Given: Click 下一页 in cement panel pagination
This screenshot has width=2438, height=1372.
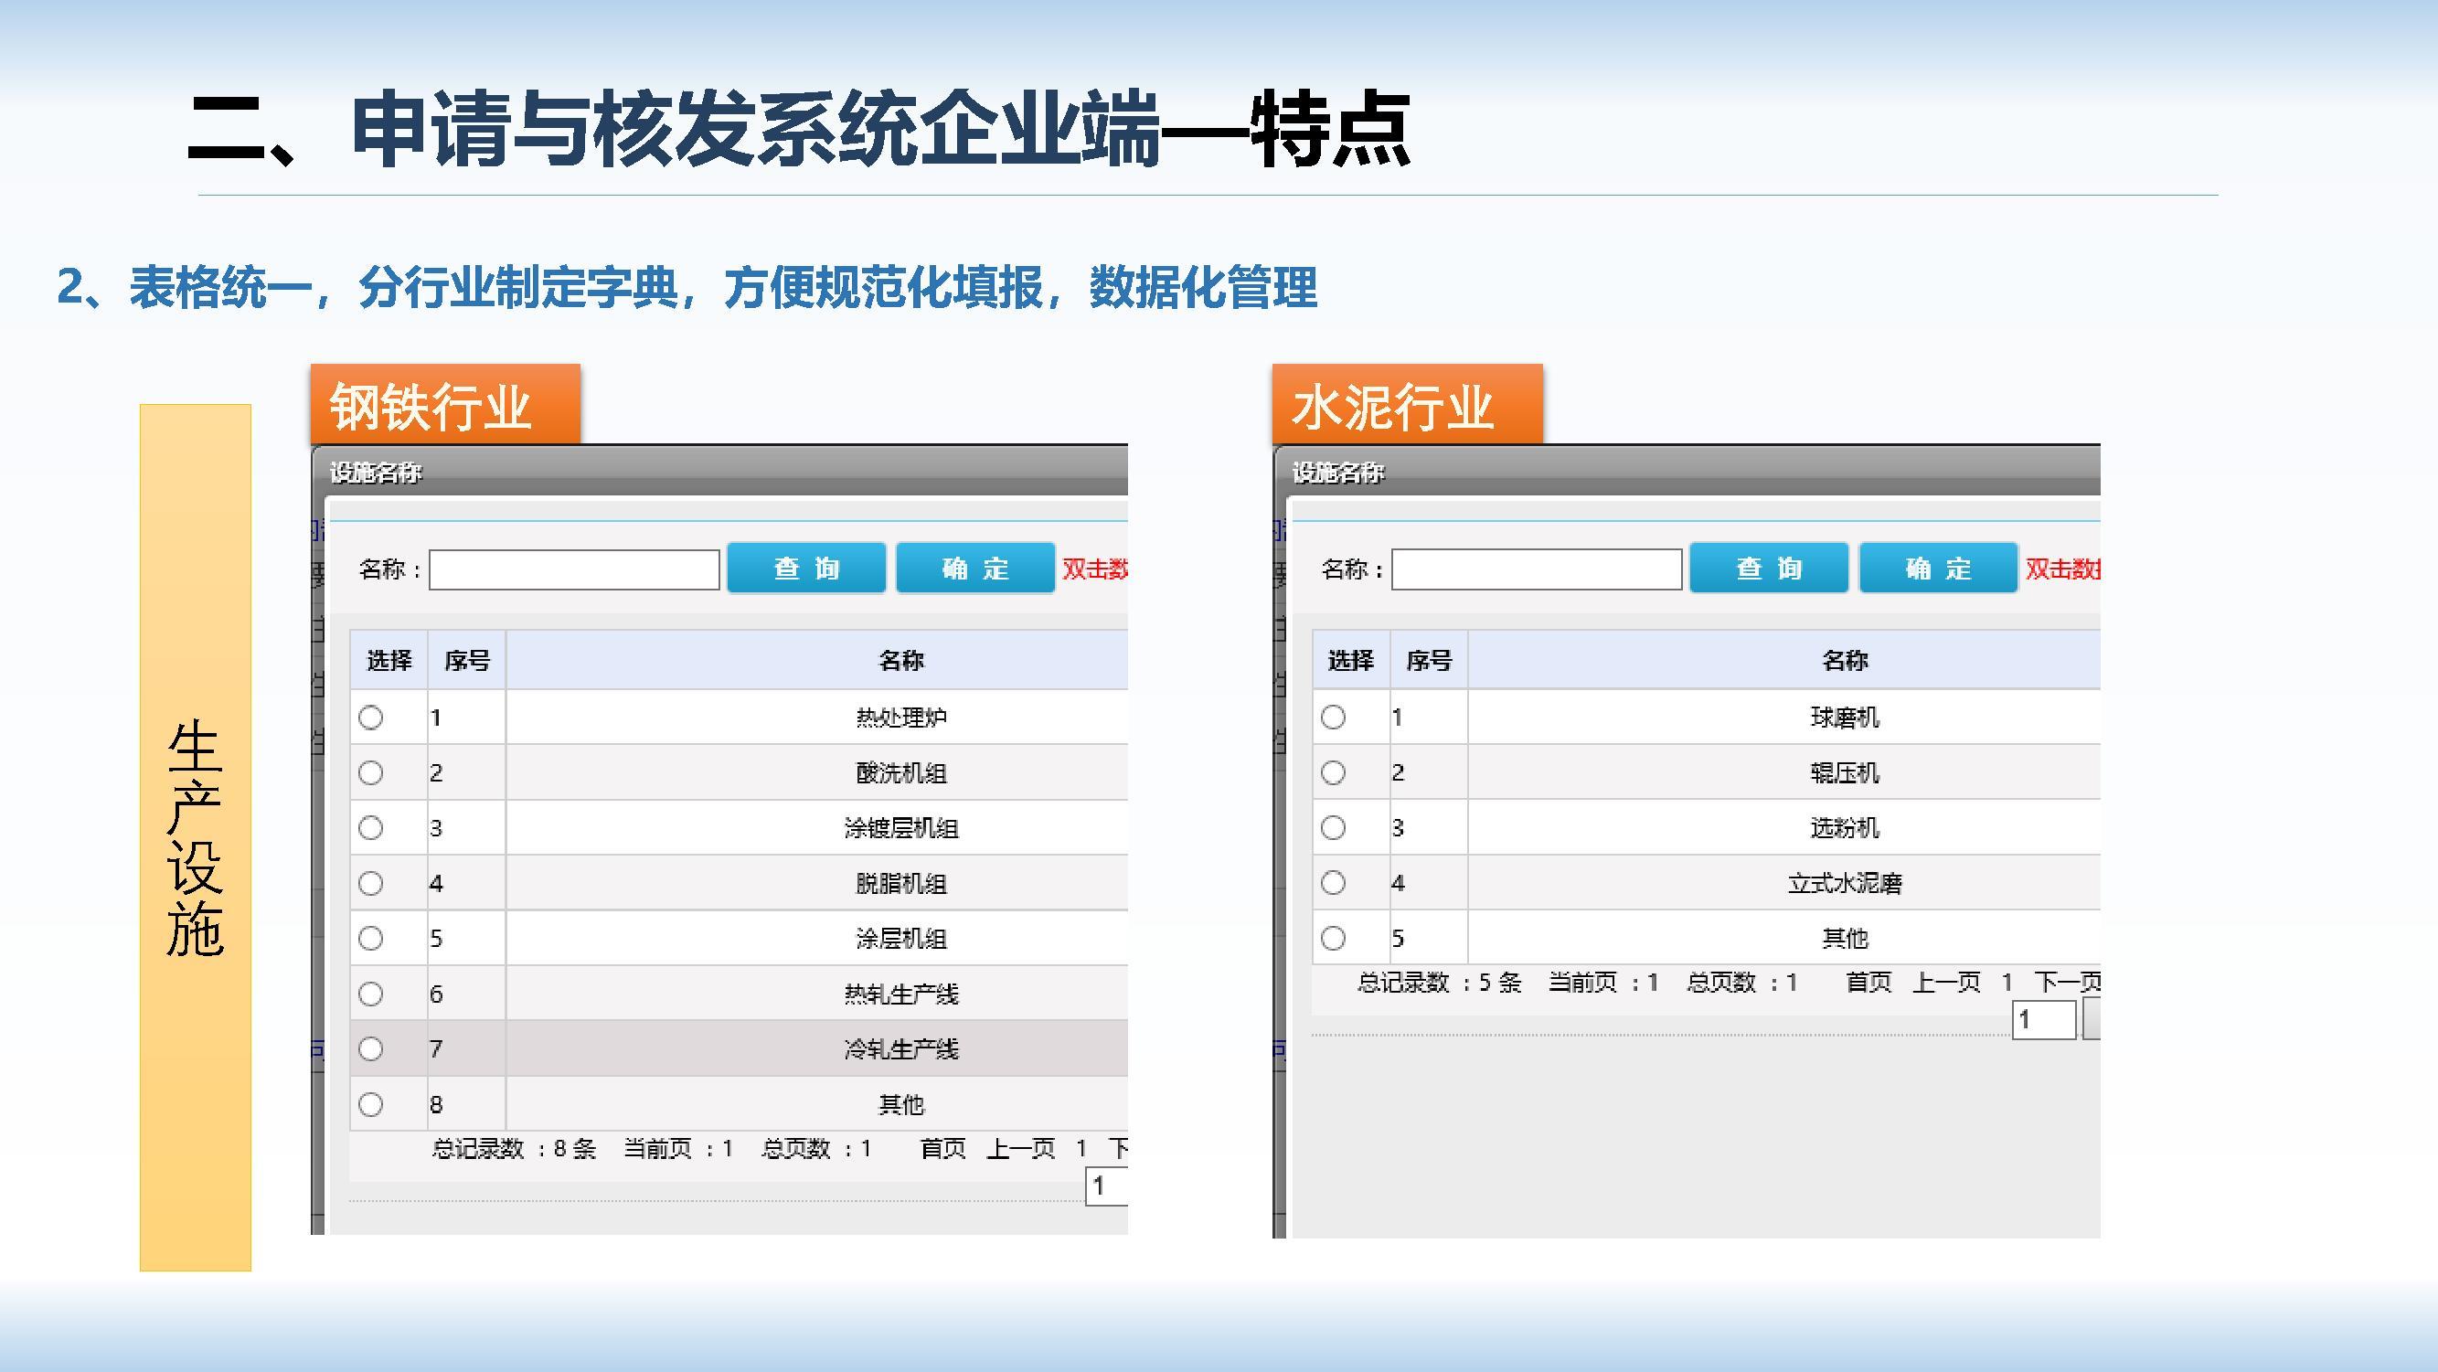Looking at the screenshot, I should (2068, 983).
